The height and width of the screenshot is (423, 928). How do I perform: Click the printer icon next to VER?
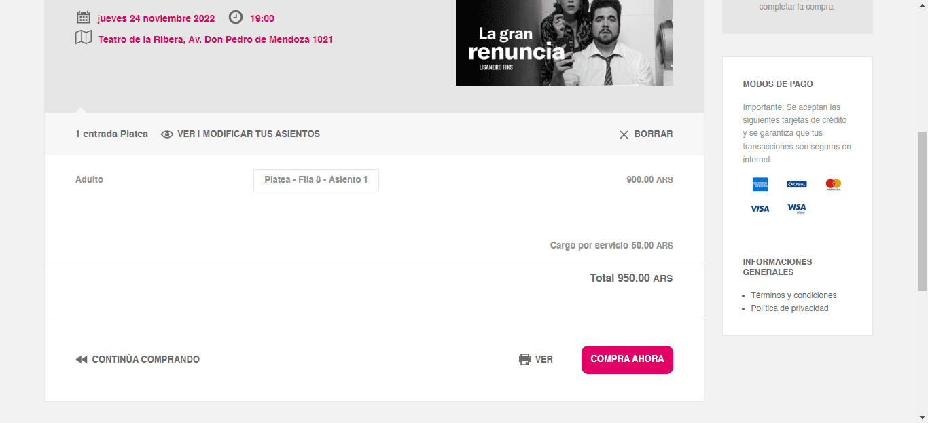point(524,360)
